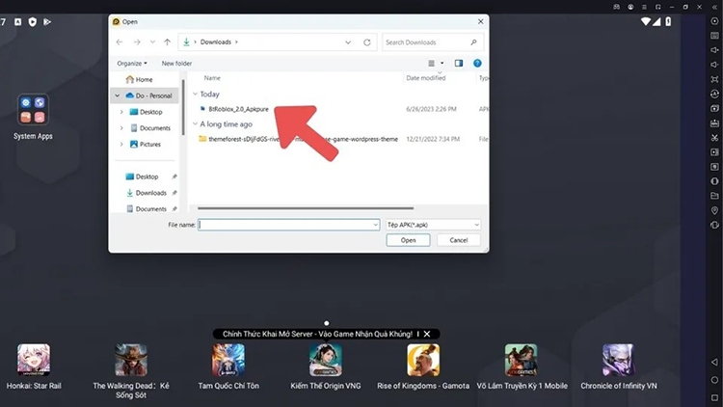Viewport: 723px width, 407px height.
Task: Select the BtRoblox_2.0_Apkpure file
Action: pos(238,109)
